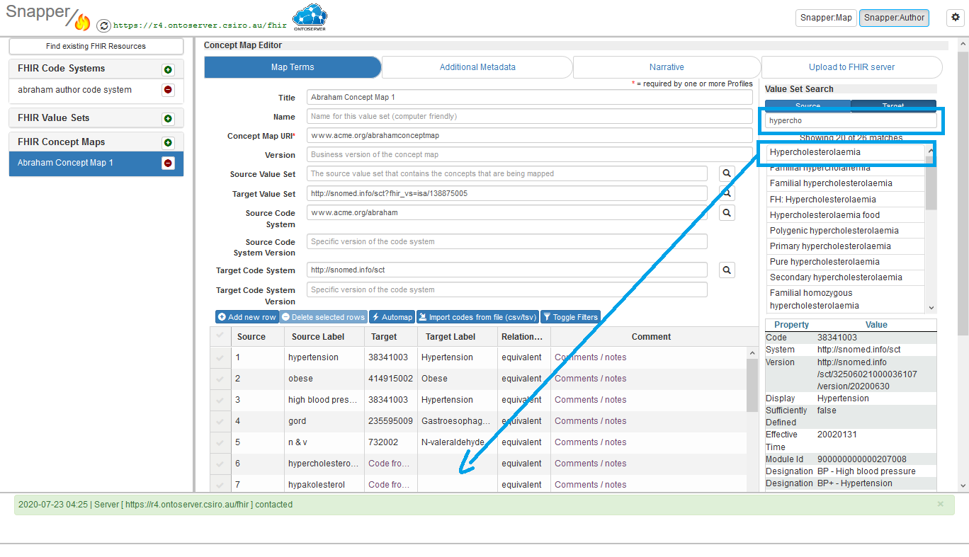The width and height of the screenshot is (969, 557).
Task: Click the map table scrollbar thumb
Action: coord(752,385)
